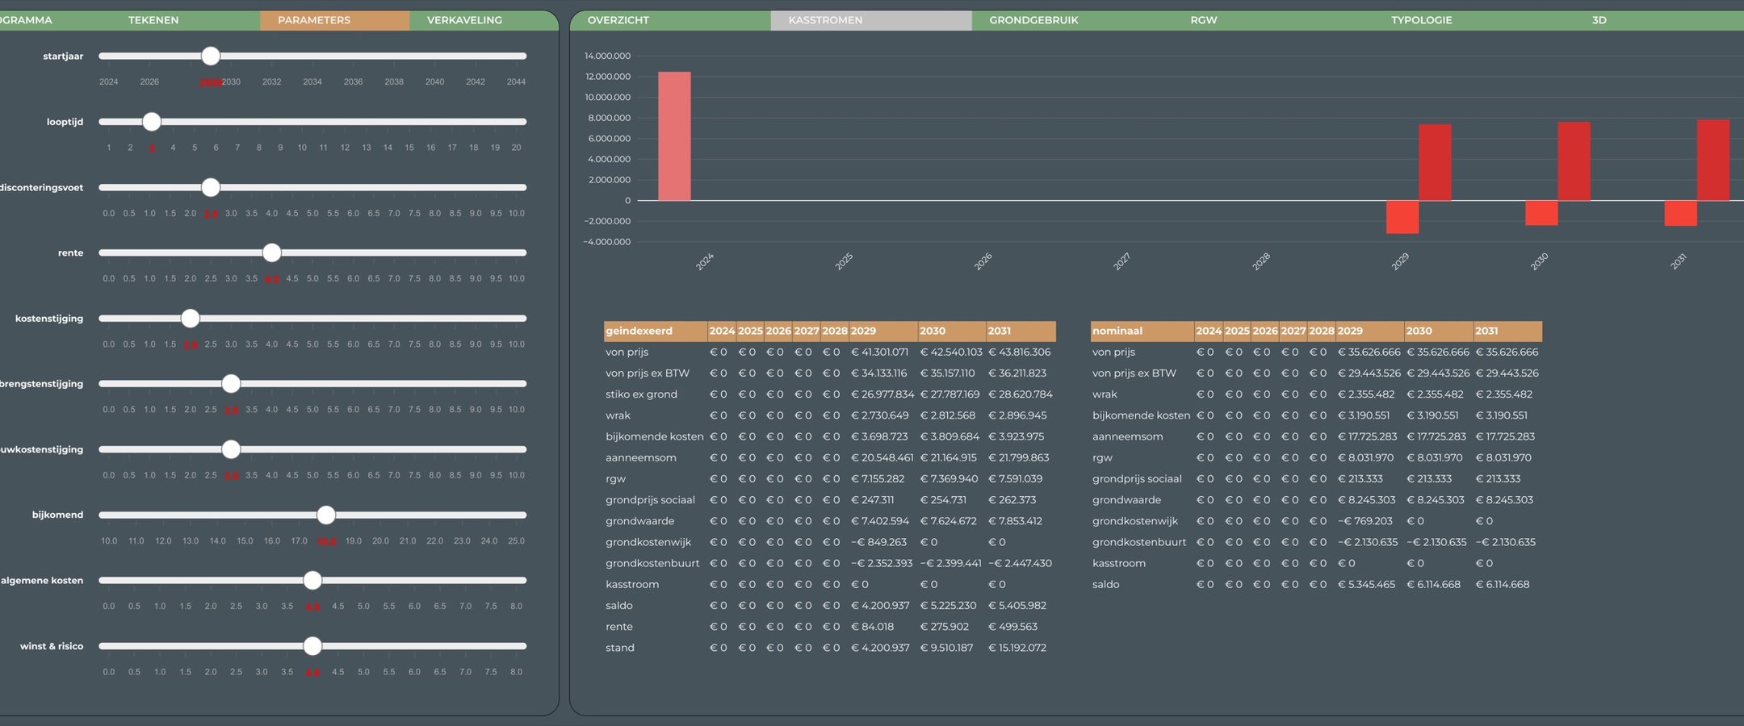This screenshot has height=726, width=1744.
Task: Click geindexeerd saldo 2029 value € 4.200.937
Action: point(880,606)
